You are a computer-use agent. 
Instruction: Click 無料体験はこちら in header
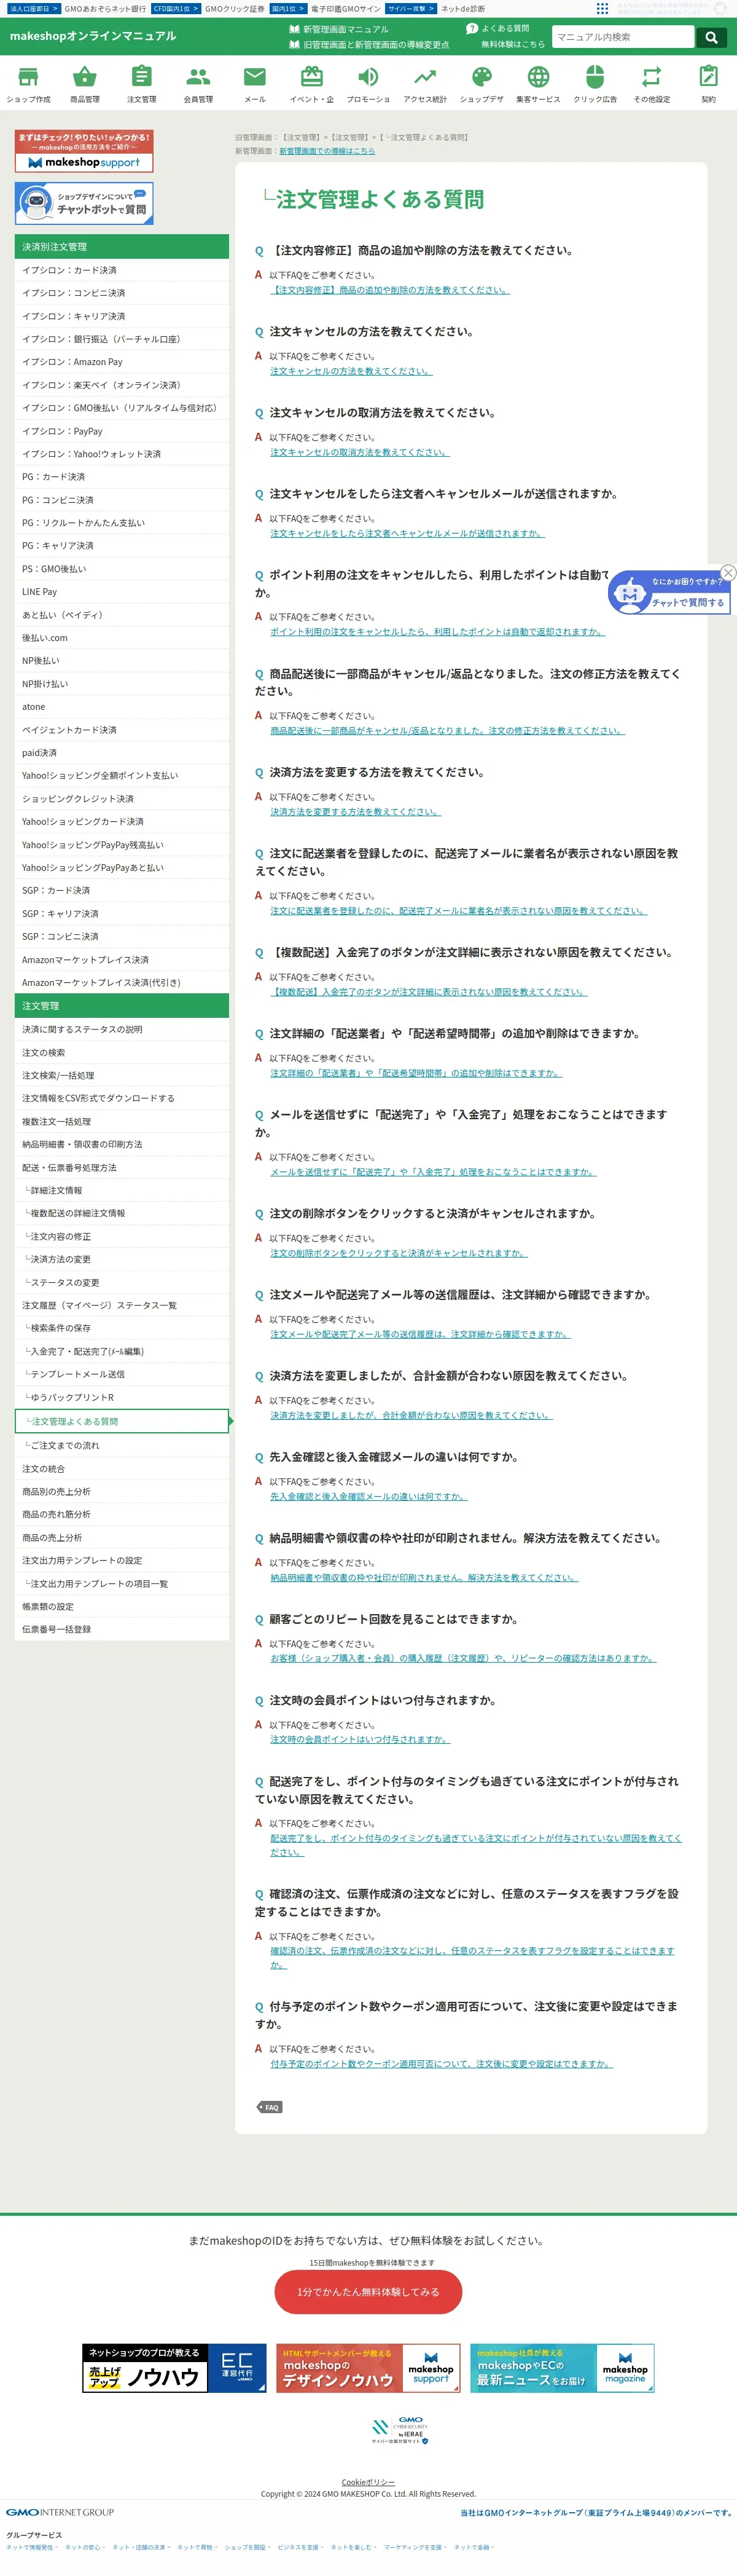513,45
